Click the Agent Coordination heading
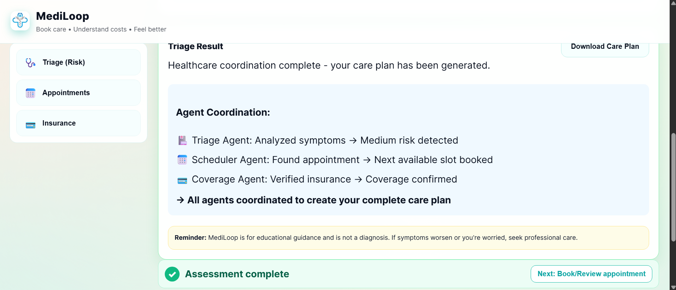676x290 pixels. 223,112
